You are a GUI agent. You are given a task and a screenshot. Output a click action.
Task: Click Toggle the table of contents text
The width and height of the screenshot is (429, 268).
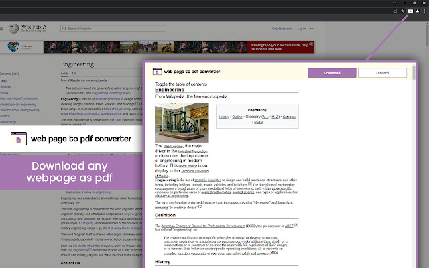[181, 84]
